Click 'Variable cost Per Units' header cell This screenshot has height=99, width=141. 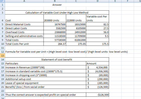point(97,18)
